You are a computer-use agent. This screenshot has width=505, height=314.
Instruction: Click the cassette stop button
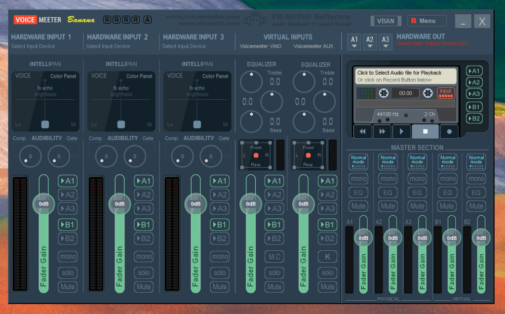425,131
